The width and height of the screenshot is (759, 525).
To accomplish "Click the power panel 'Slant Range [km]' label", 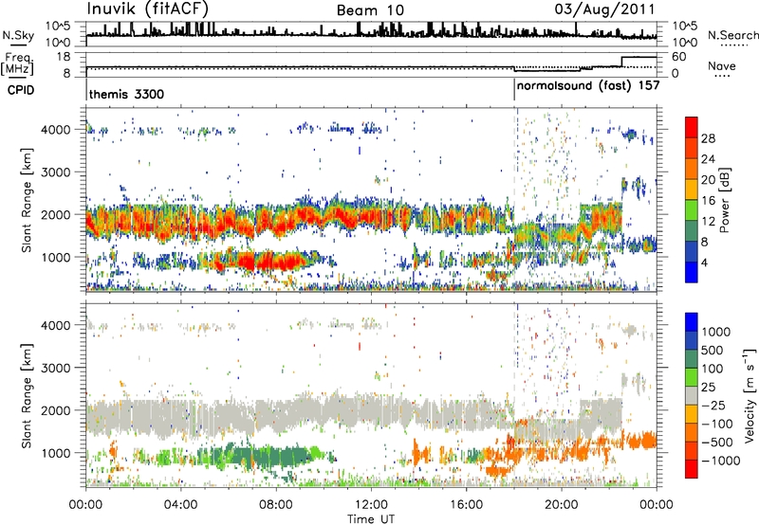I will point(27,200).
